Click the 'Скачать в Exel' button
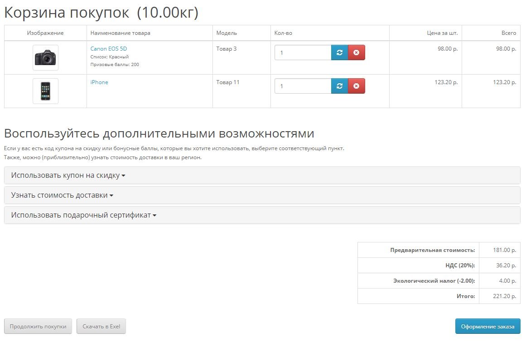526x351 pixels. tap(101, 326)
